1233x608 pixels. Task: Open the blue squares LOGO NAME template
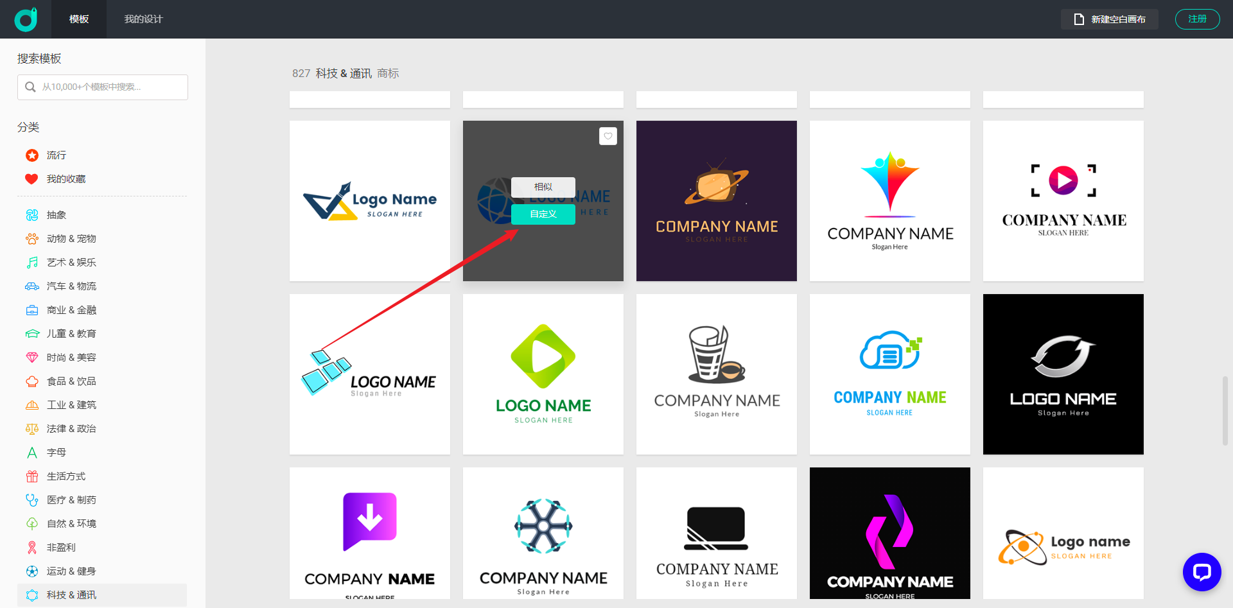(370, 374)
